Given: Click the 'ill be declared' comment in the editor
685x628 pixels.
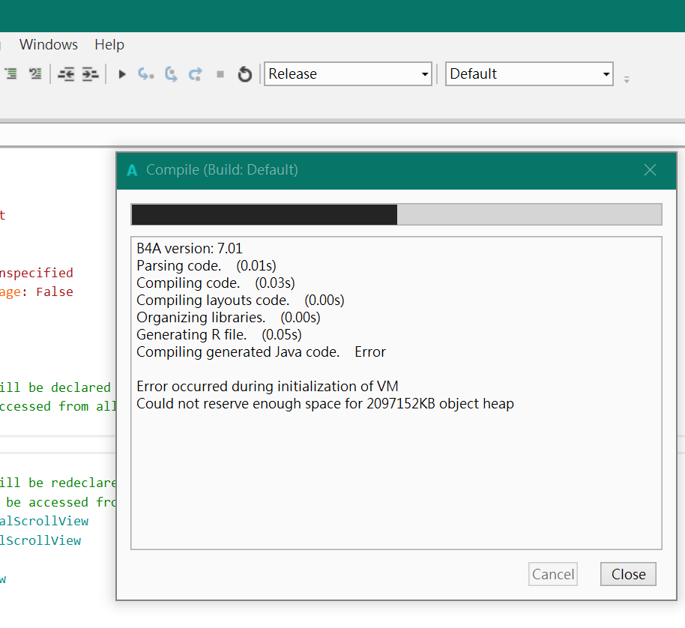Looking at the screenshot, I should coord(55,387).
